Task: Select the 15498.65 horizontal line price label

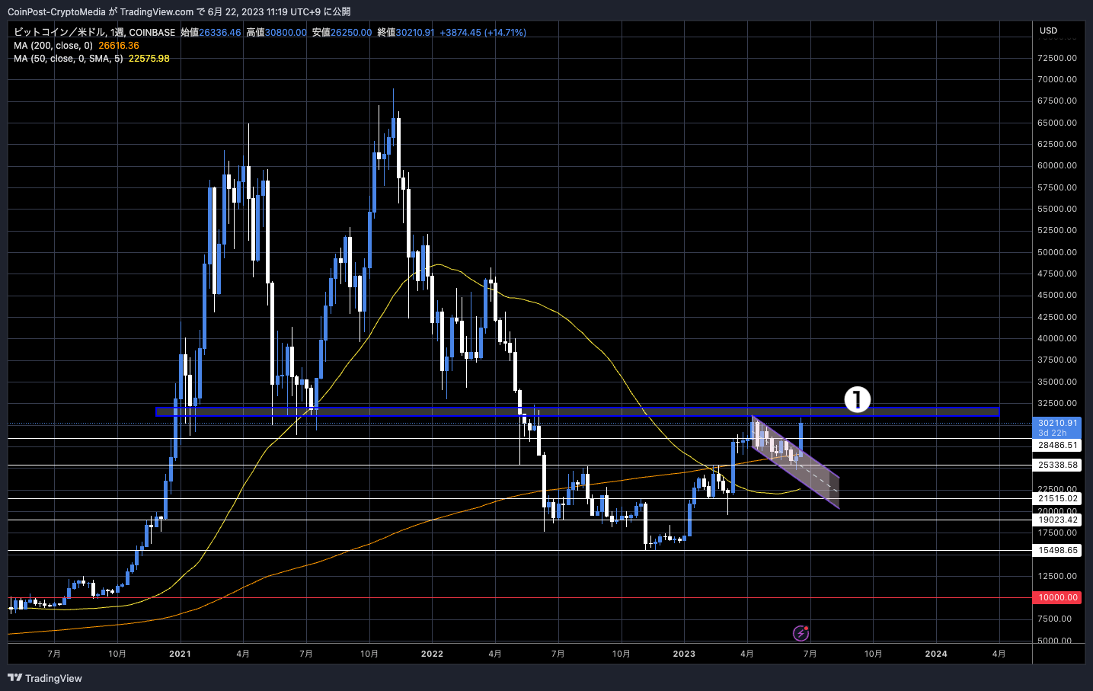Action: pyautogui.click(x=1058, y=550)
